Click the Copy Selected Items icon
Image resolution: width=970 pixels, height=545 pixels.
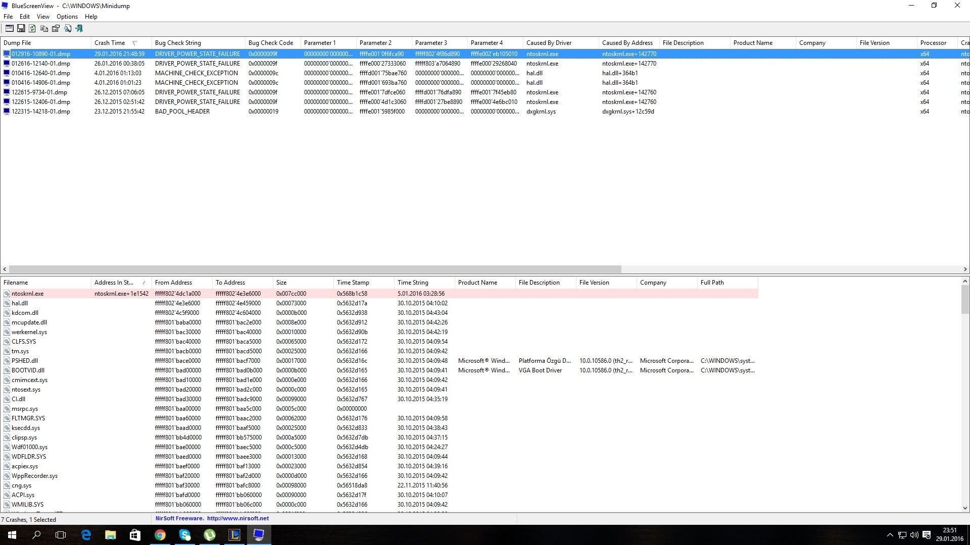click(x=44, y=29)
